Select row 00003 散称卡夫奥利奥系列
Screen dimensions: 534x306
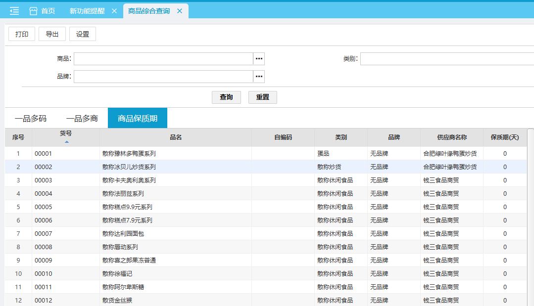129,180
